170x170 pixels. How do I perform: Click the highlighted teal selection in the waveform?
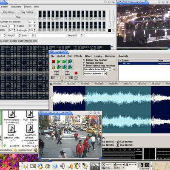[x=118, y=110]
